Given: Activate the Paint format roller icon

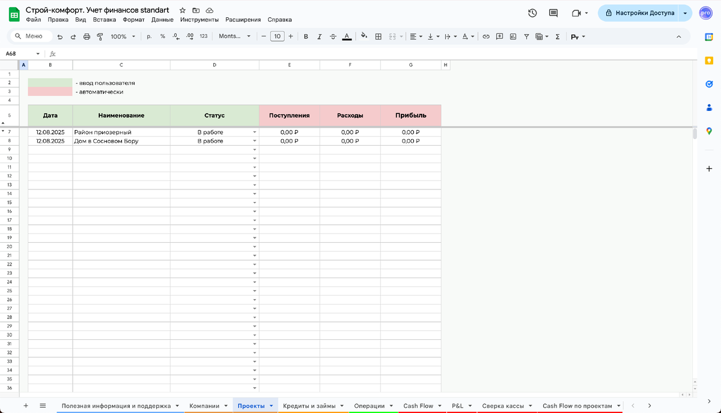Looking at the screenshot, I should click(x=100, y=37).
